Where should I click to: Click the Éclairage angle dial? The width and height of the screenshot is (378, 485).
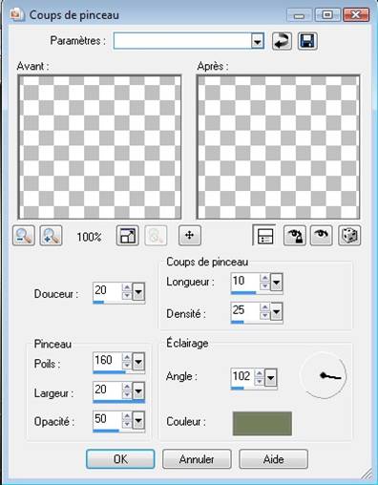323,375
